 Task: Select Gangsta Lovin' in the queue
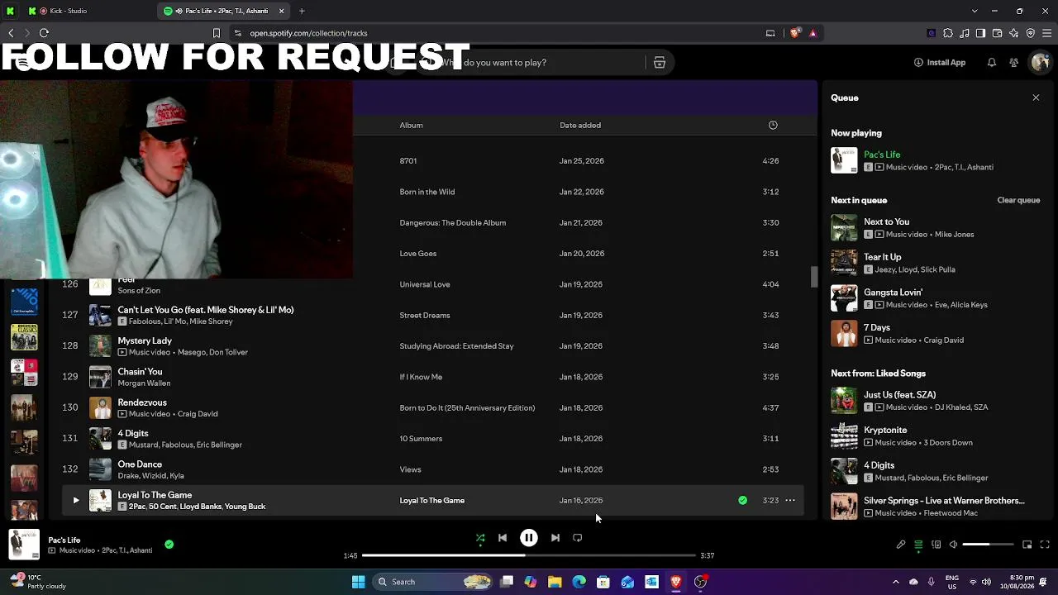click(x=936, y=298)
